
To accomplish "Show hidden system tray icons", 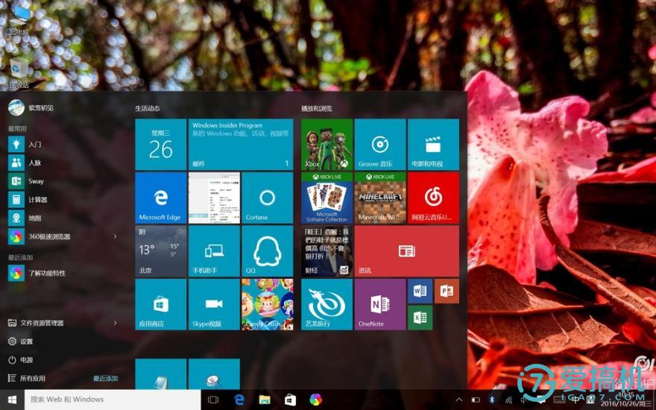I will coord(458,400).
